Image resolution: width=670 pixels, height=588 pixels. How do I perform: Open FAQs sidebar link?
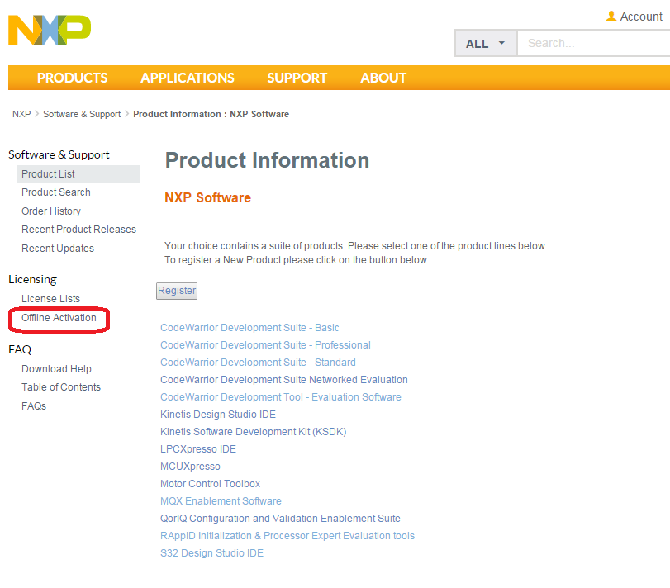[34, 406]
